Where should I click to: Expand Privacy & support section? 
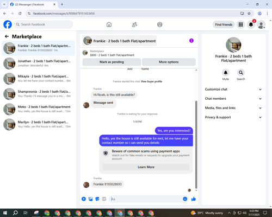(x=233, y=117)
